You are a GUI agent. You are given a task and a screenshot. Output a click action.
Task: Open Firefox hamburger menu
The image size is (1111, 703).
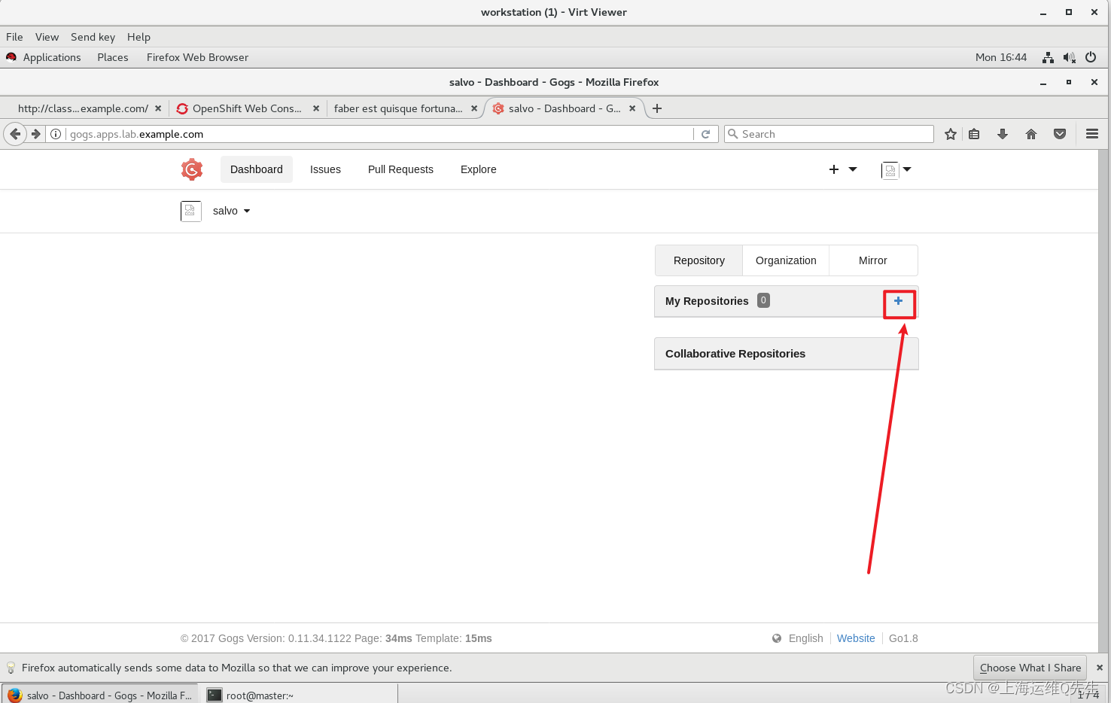pyautogui.click(x=1092, y=134)
